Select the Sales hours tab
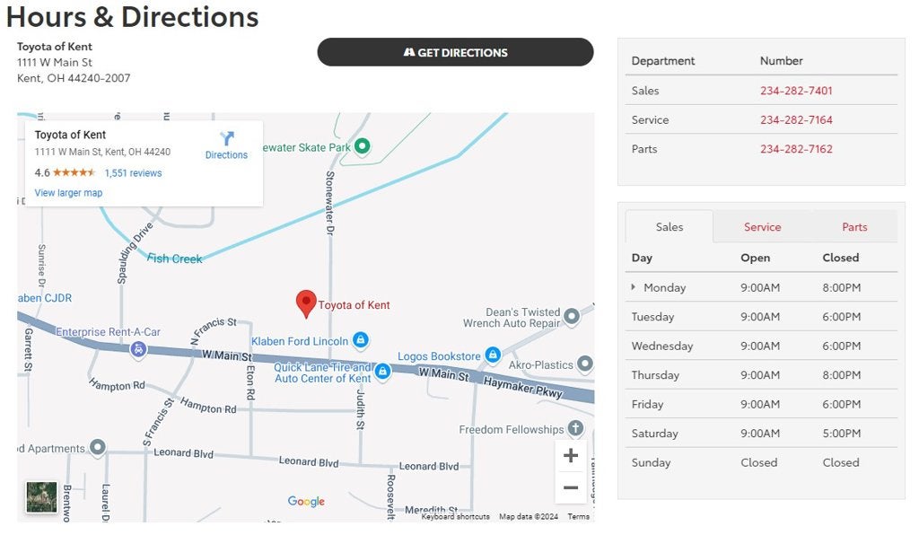Screen dimensions: 919x535 tap(670, 227)
